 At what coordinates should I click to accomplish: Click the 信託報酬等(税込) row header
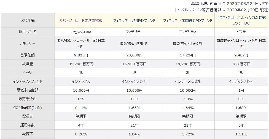click(x=28, y=108)
